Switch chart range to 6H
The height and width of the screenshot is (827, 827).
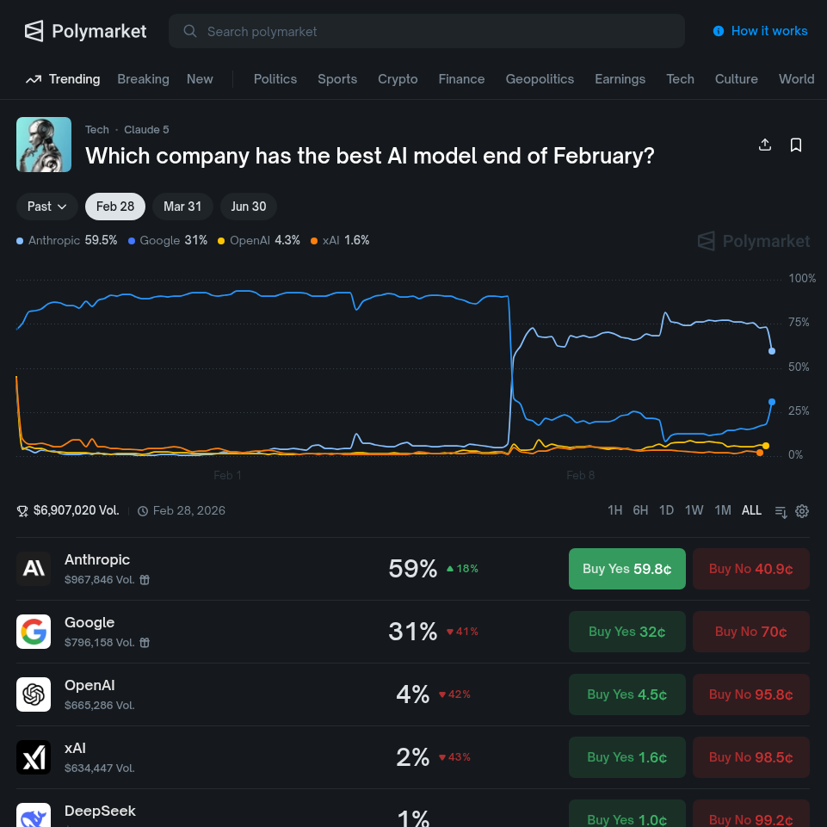[640, 510]
